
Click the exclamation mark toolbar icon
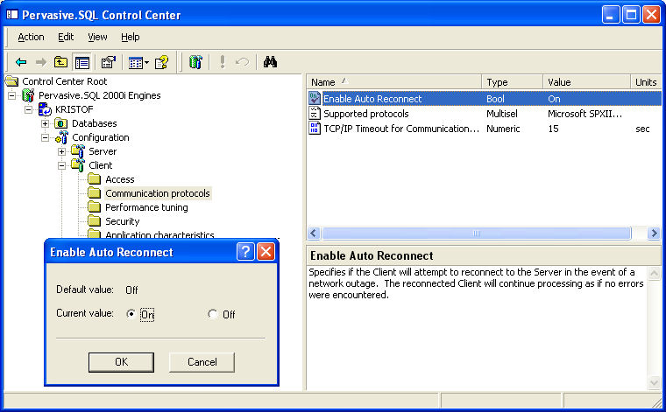pos(222,62)
